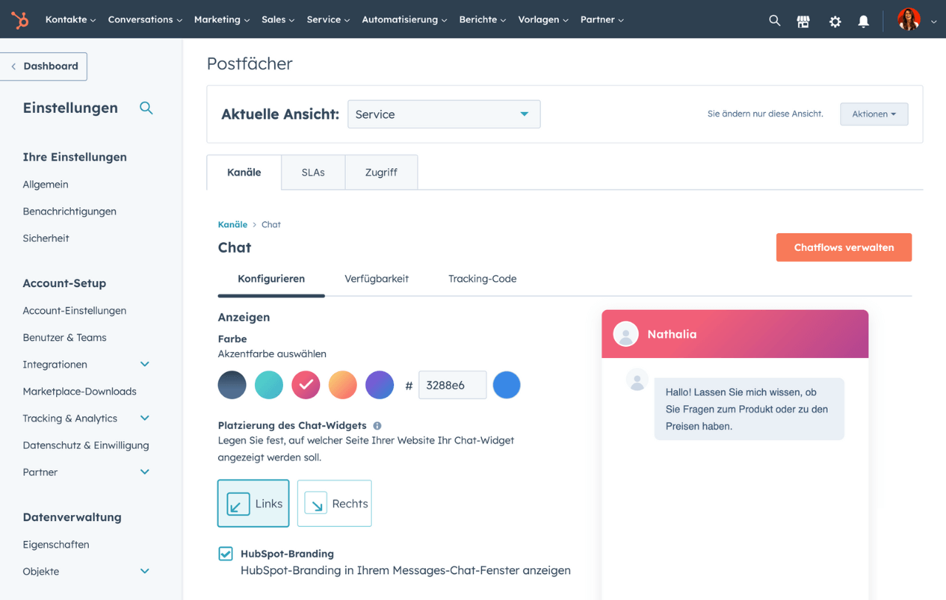This screenshot has width=946, height=600.
Task: Click the info icon next to Platzierung des Chat-Widgets
Action: point(378,424)
